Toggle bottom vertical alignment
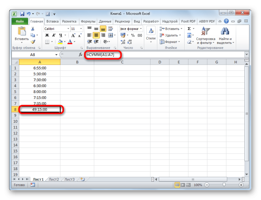 [x=103, y=29]
